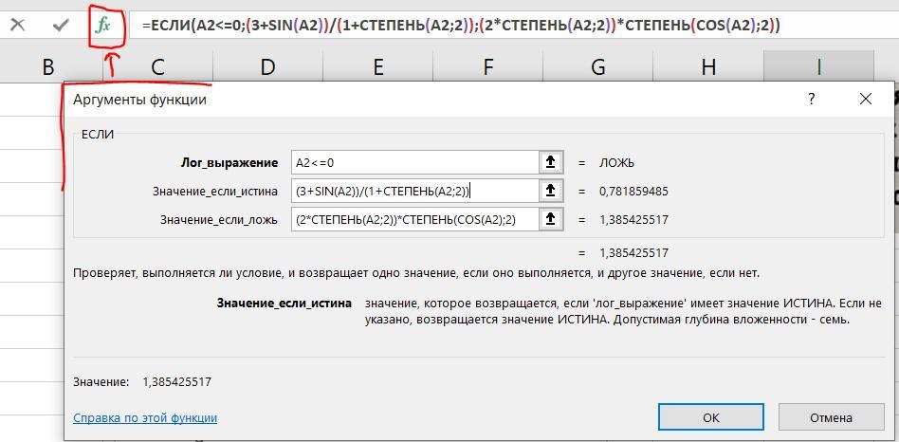The image size is (899, 442).
Task: Click range selector arrow for Значение_если_ложь
Action: pos(550,219)
